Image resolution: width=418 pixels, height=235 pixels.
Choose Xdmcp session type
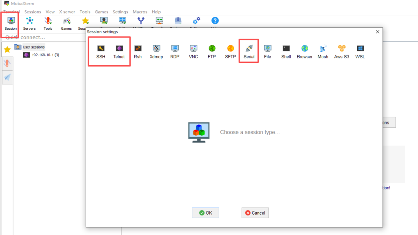click(156, 52)
